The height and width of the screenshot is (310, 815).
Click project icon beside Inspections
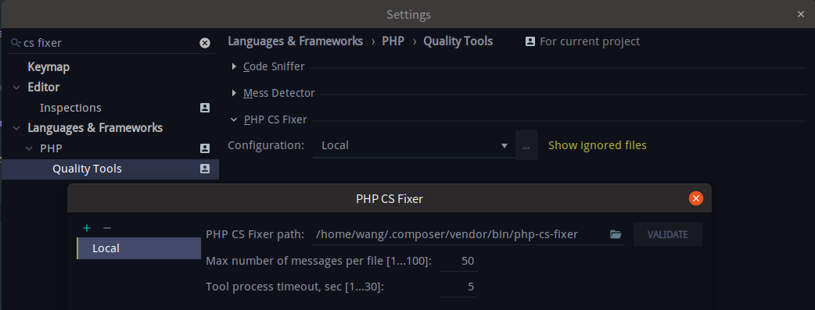[205, 108]
